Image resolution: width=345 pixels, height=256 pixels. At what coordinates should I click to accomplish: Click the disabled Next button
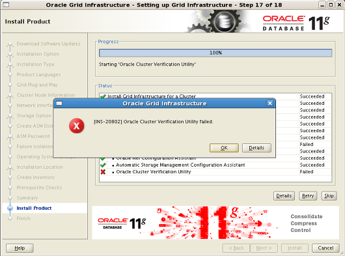(x=264, y=248)
